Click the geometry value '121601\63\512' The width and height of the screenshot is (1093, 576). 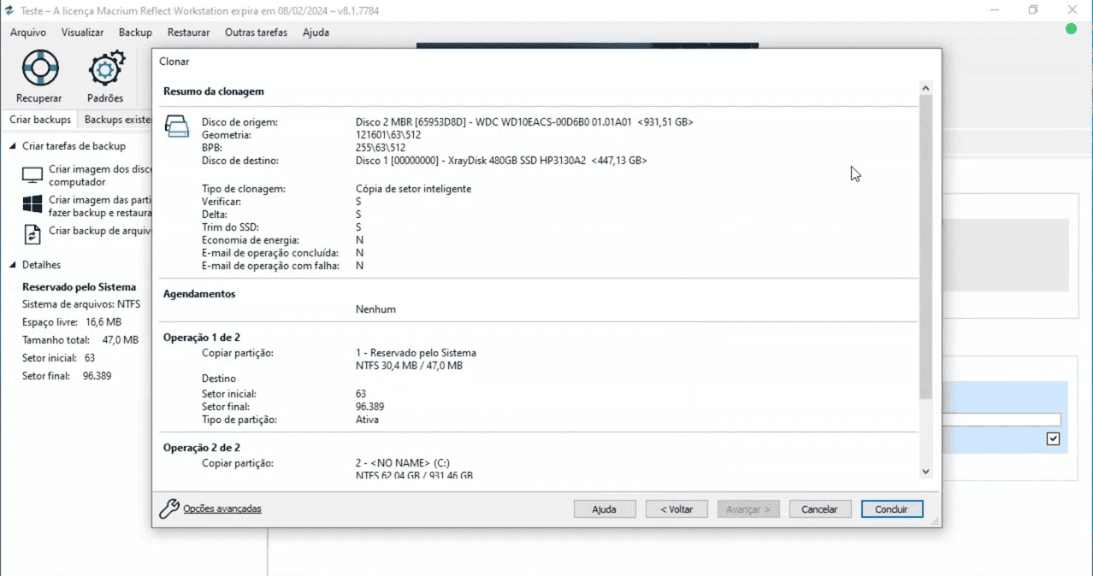388,135
